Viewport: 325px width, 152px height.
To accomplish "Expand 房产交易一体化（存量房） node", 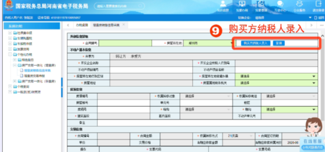I will pos(15,81).
